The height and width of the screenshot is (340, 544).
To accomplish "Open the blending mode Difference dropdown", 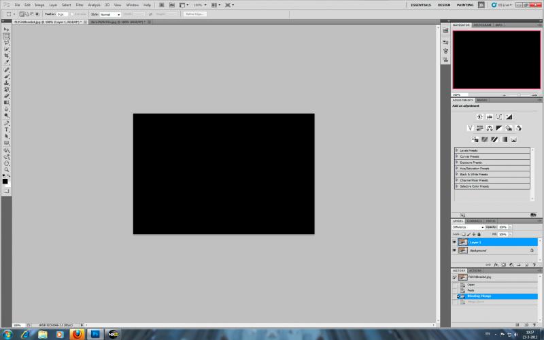I will 468,227.
